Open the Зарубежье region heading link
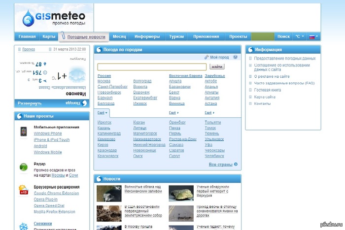 pyautogui.click(x=215, y=76)
